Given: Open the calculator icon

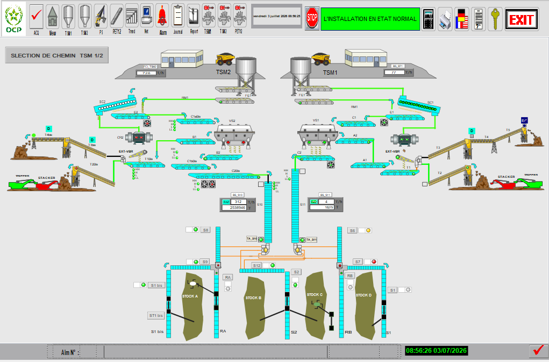Looking at the screenshot, I should click(428, 19).
